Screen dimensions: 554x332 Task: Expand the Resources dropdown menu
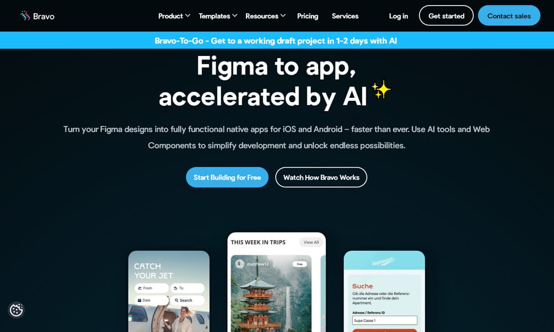265,16
